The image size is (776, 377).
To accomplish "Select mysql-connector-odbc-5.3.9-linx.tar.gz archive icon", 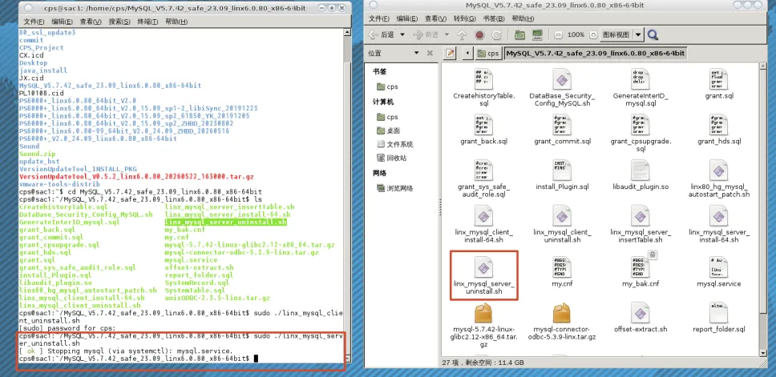I will click(x=562, y=312).
